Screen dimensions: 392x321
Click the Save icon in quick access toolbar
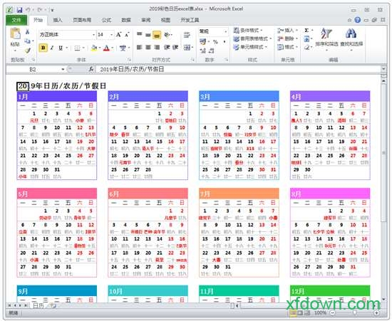(x=19, y=10)
